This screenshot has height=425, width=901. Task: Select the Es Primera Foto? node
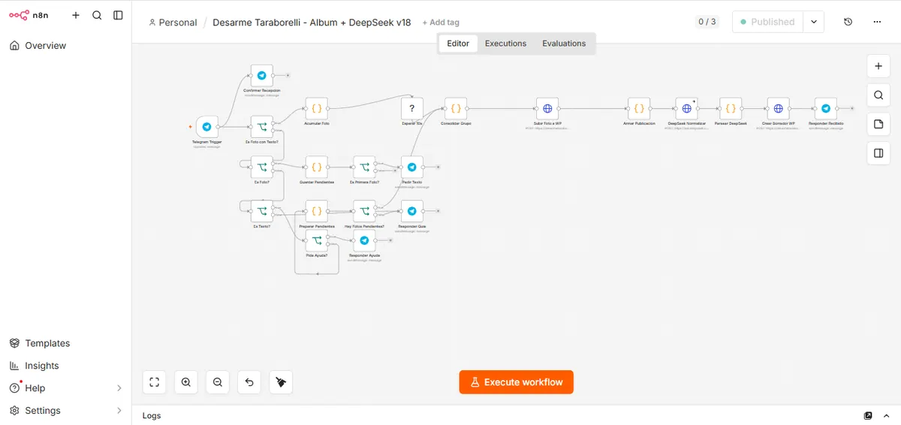(364, 167)
